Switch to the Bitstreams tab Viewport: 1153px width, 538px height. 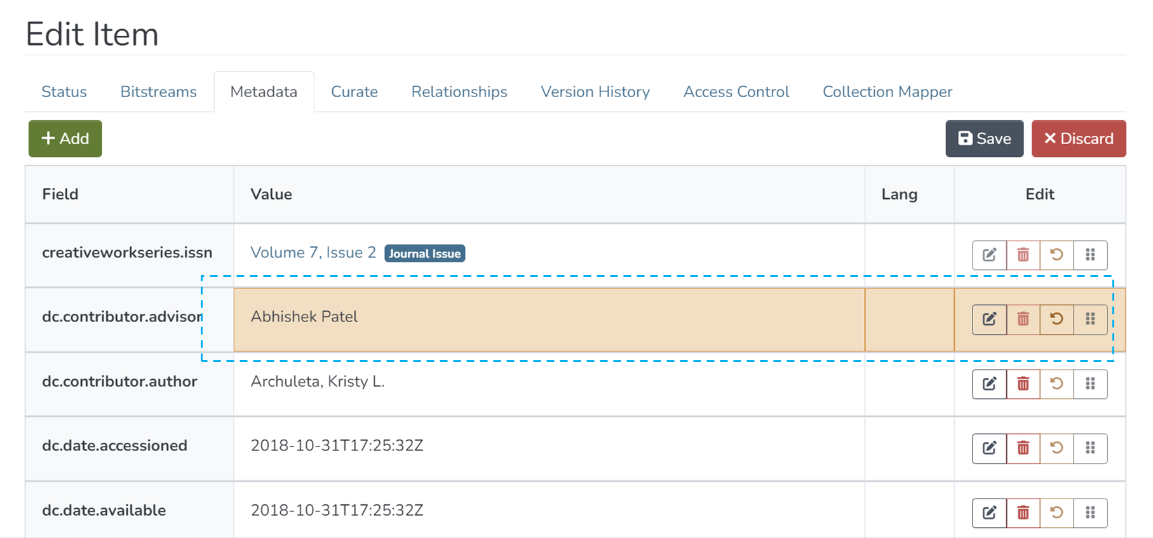click(x=158, y=92)
